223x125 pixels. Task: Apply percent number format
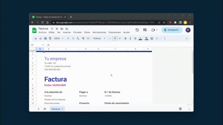coord(73,38)
